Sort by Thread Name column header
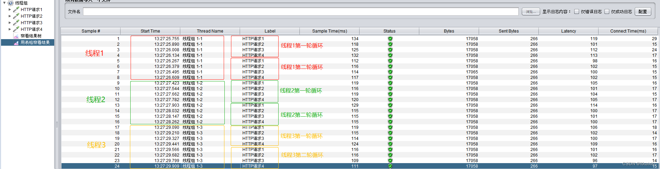This screenshot has height=169, width=660. pyautogui.click(x=210, y=31)
